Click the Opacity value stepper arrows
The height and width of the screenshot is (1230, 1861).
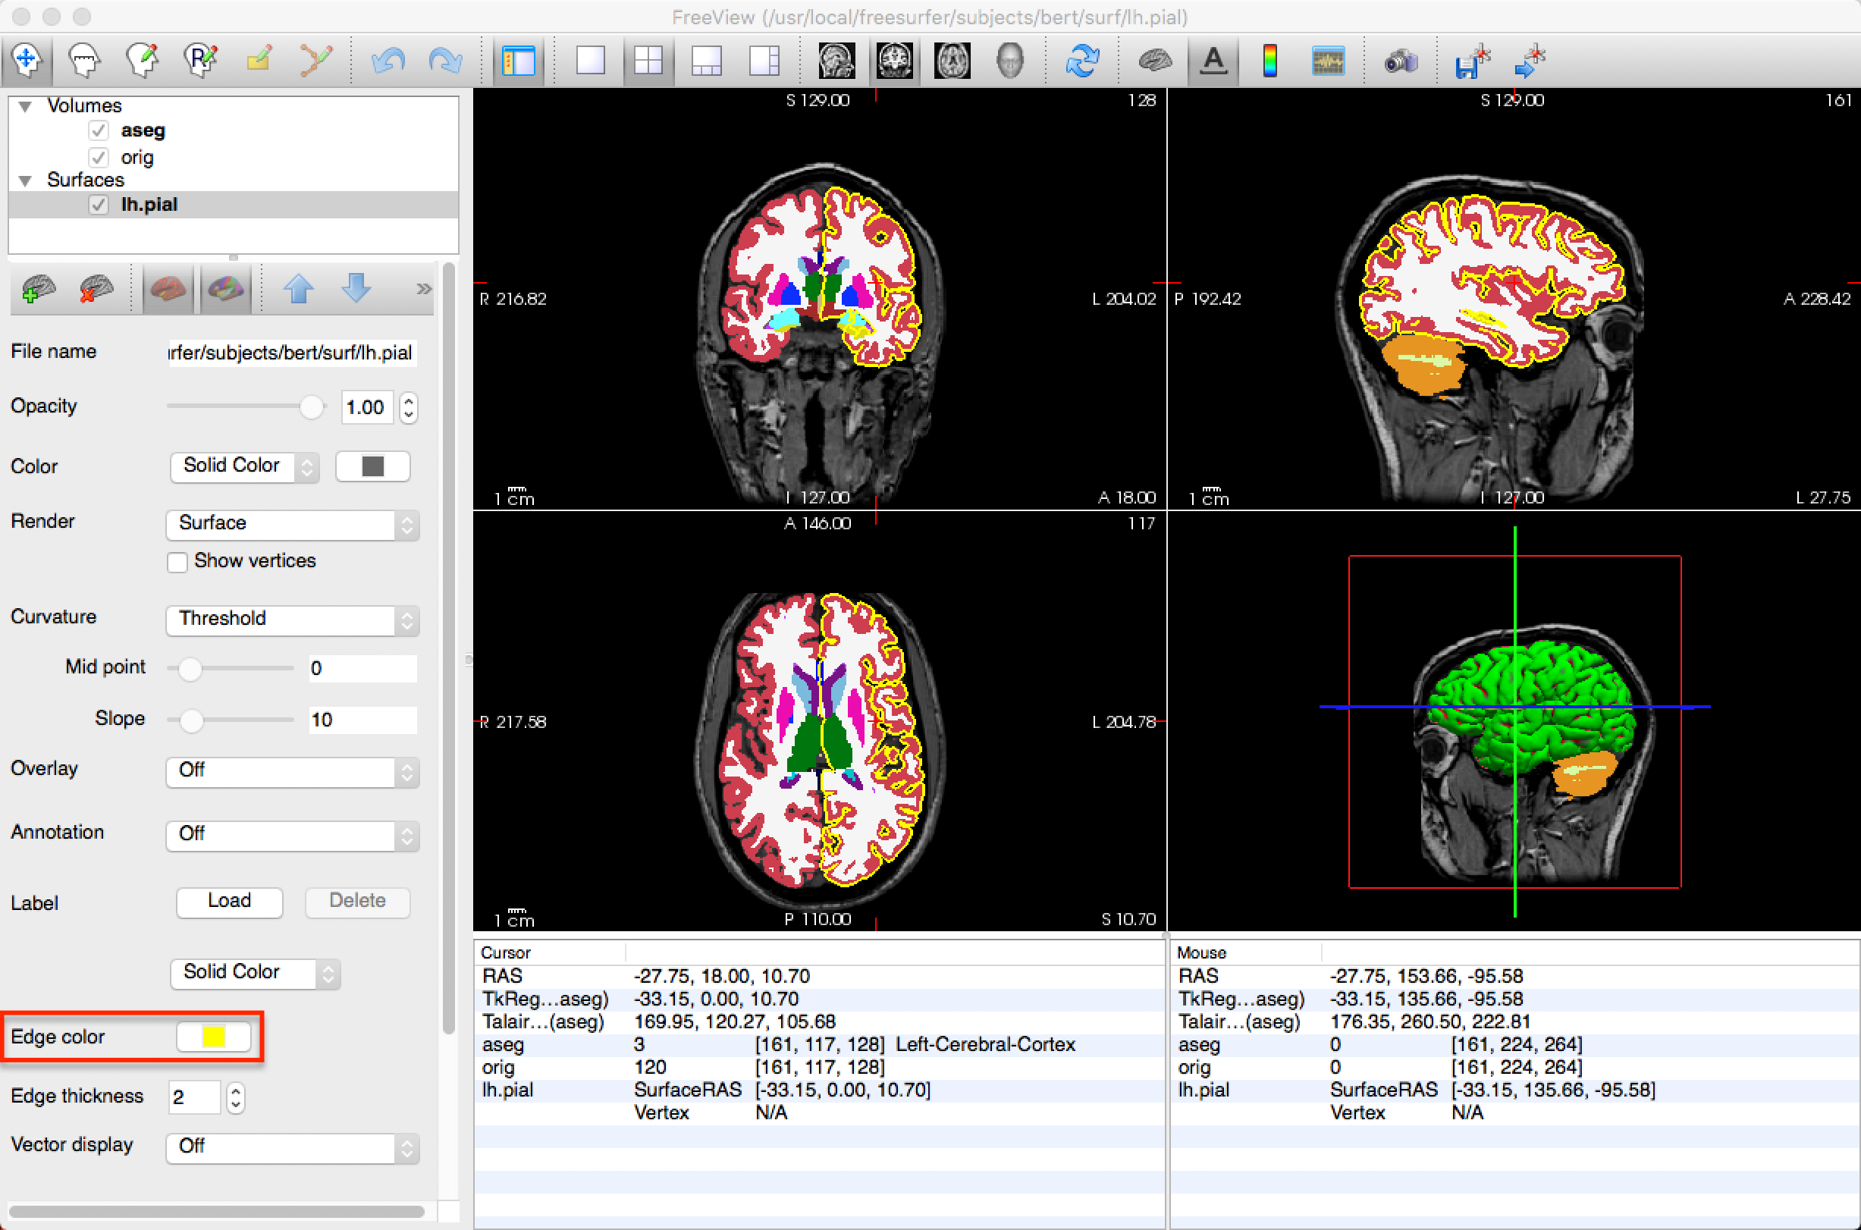(408, 407)
